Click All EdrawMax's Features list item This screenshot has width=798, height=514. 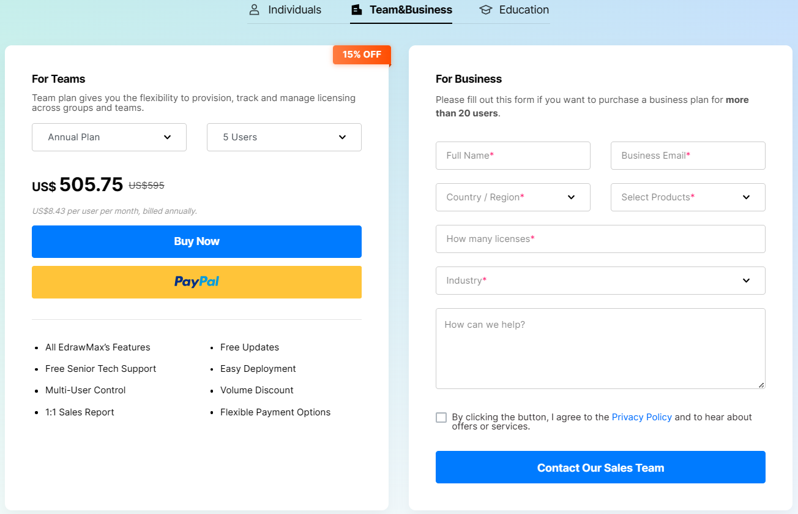97,347
